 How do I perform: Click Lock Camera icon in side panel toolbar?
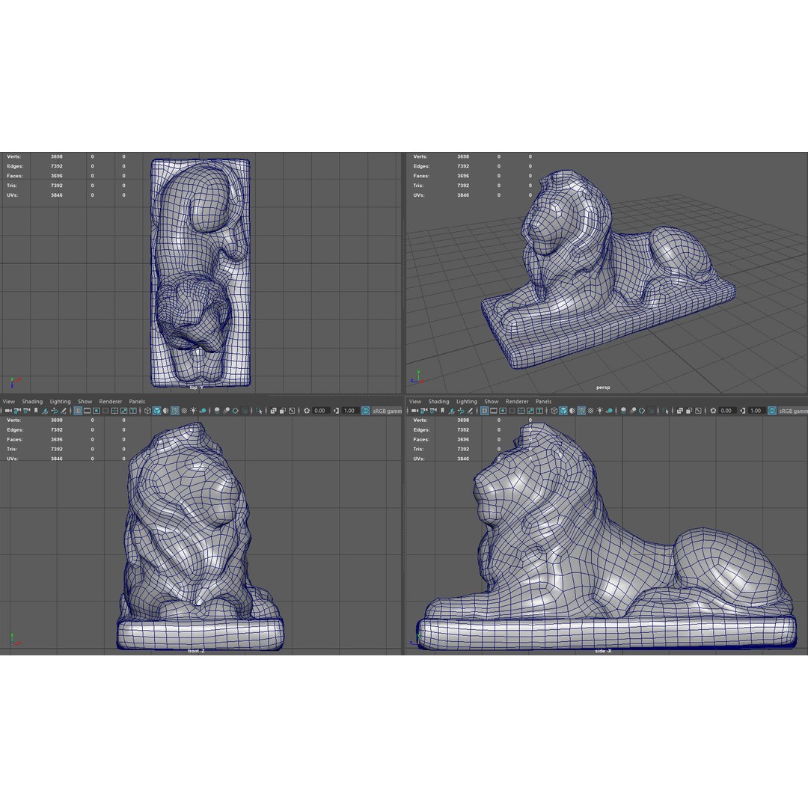click(424, 411)
